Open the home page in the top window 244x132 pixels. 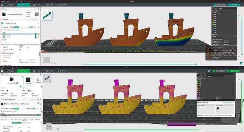(x=2, y=5)
